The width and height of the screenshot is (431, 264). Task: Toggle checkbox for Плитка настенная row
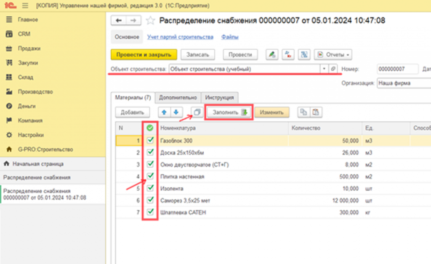click(150, 176)
